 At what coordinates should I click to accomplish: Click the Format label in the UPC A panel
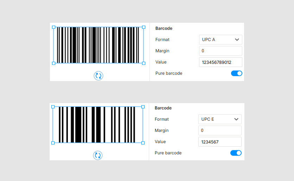pyautogui.click(x=162, y=40)
